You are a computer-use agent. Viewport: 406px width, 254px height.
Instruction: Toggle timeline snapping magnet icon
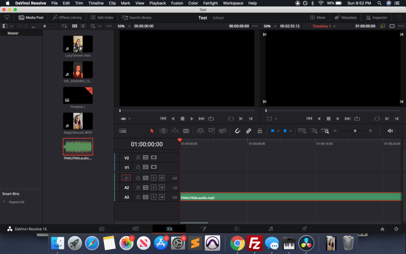tap(237, 131)
